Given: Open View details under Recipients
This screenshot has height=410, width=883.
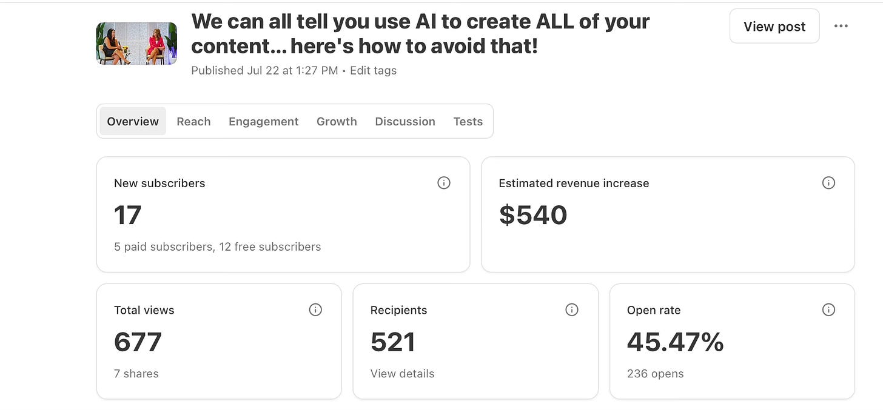Looking at the screenshot, I should (x=402, y=374).
